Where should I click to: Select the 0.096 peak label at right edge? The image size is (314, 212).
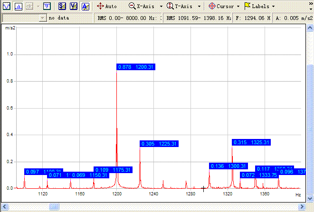point(292,172)
